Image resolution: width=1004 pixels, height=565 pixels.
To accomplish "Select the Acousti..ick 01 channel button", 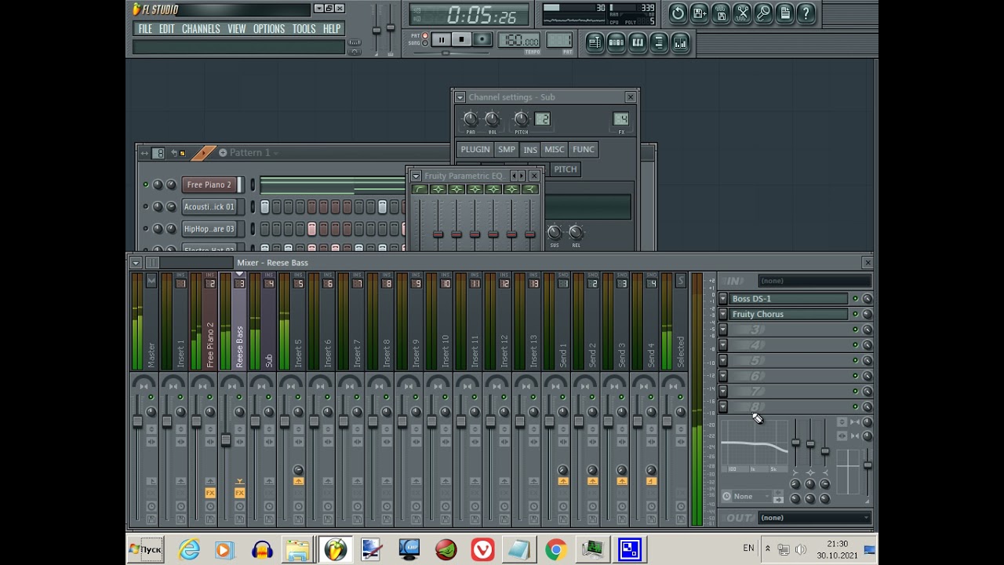I will [x=209, y=206].
